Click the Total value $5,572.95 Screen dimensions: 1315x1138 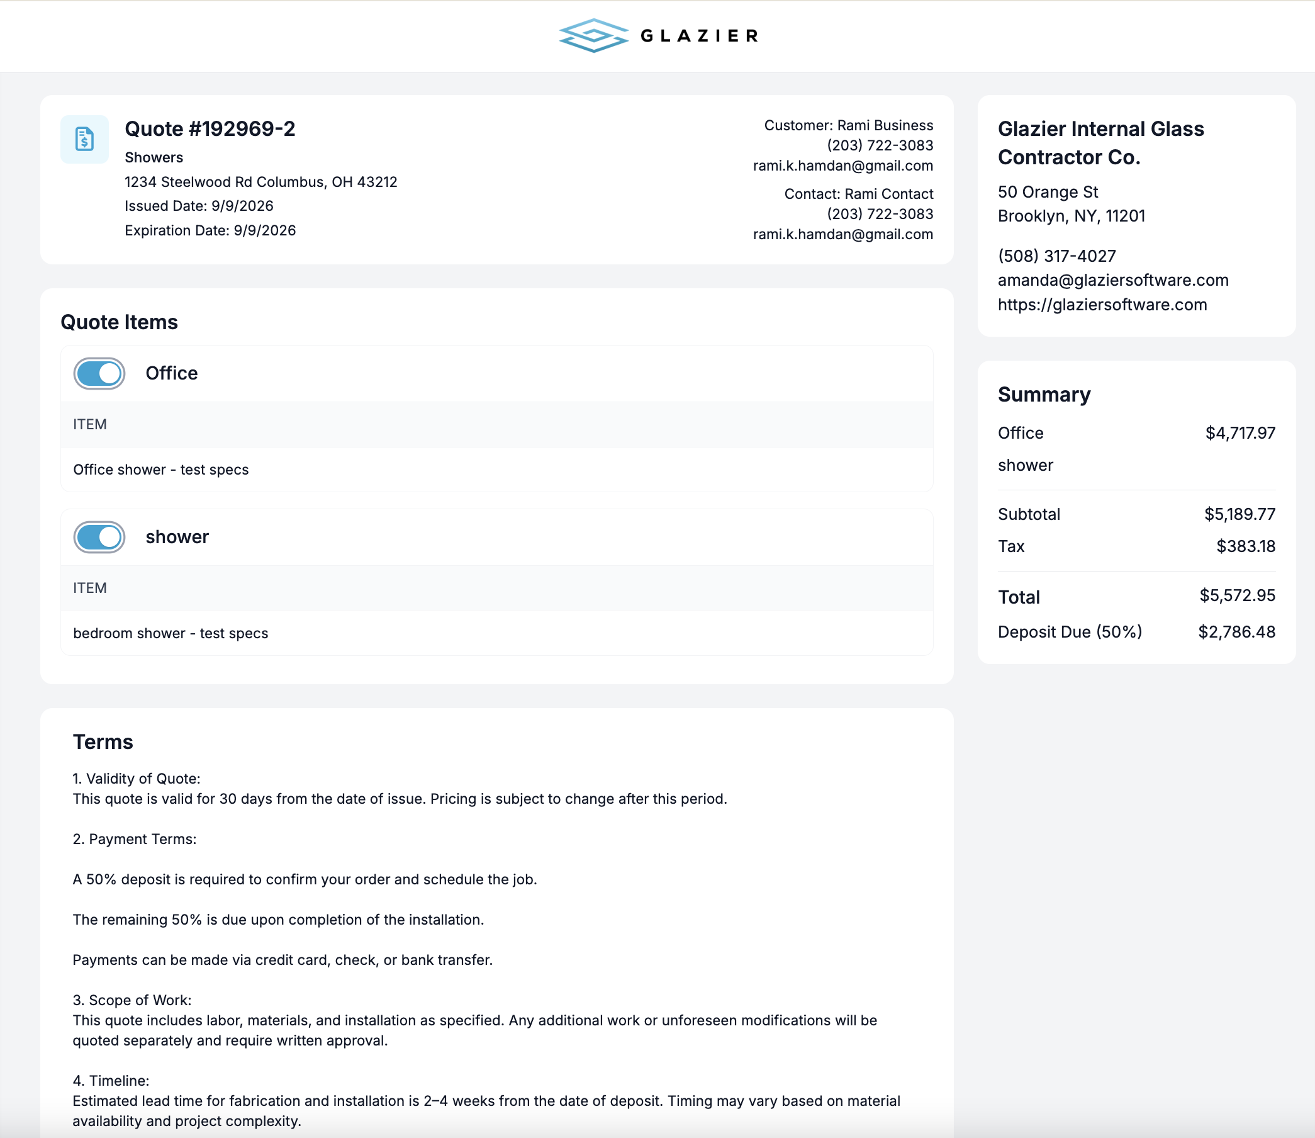tap(1237, 595)
